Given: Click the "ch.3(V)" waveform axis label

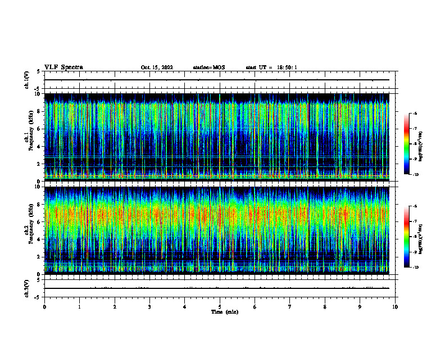Looking at the screenshot, I should [x=26, y=288].
